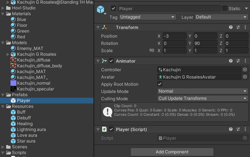Click the Scale Z field

tap(237, 51)
